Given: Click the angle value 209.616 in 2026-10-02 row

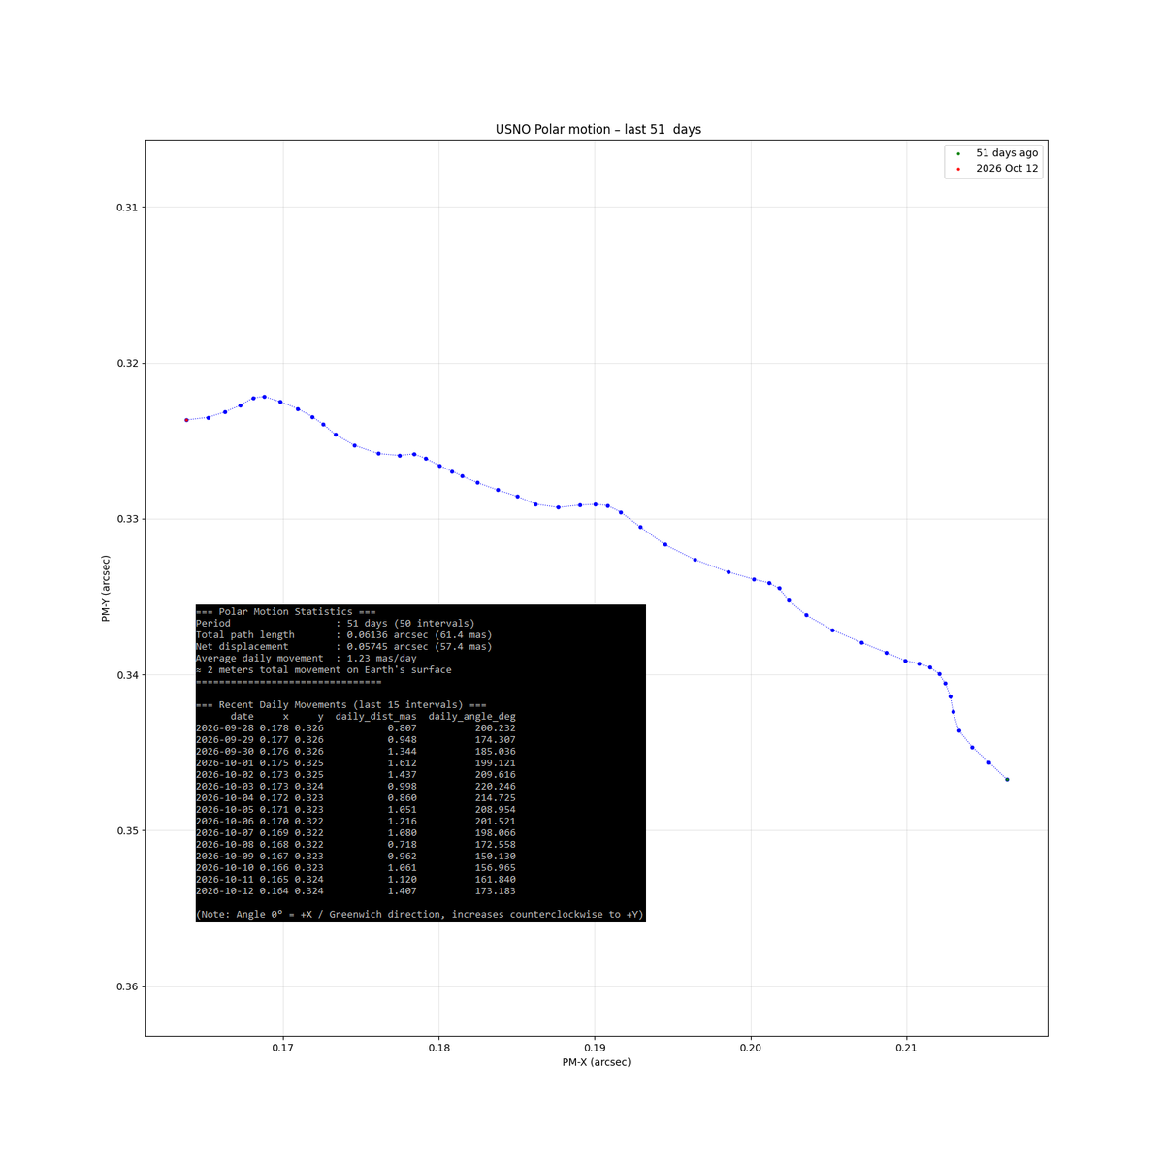Looking at the screenshot, I should pyautogui.click(x=496, y=775).
